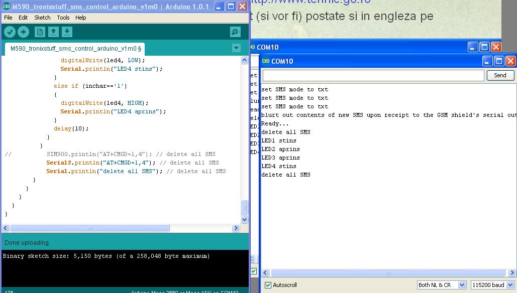Click the editor's vertical scrollbar down arrow
This screenshot has width=517, height=293.
point(244,219)
